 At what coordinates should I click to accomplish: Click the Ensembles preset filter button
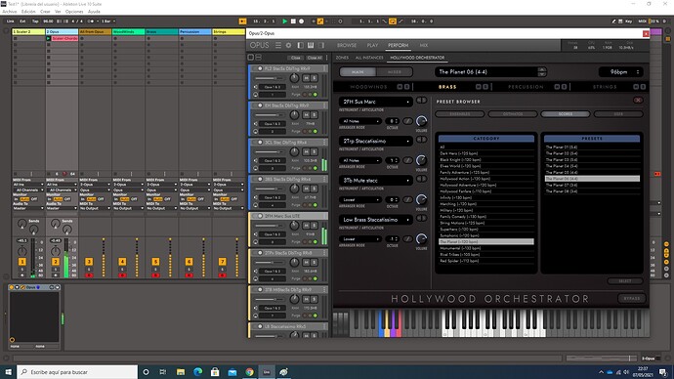pos(459,114)
